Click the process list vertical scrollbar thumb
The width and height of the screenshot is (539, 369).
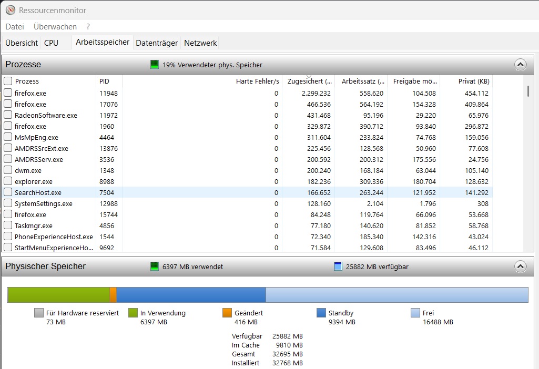point(528,91)
